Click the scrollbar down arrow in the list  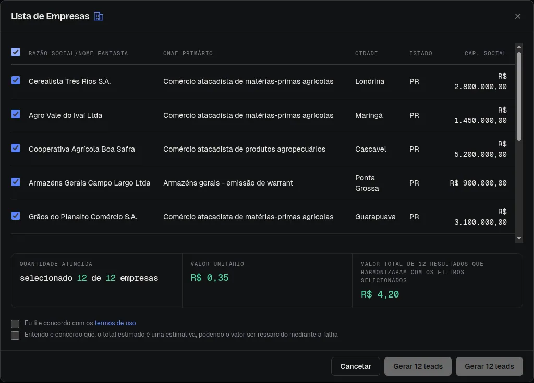click(519, 238)
